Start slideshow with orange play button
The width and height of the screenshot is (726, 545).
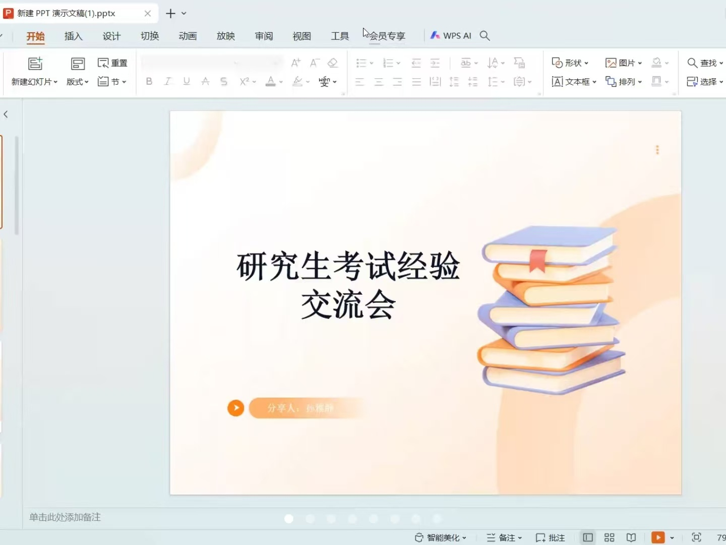coord(658,537)
